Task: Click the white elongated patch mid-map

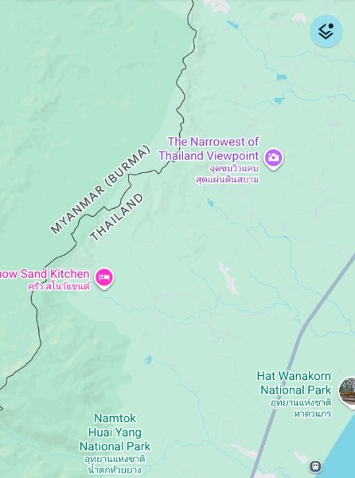Action: pyautogui.click(x=228, y=278)
